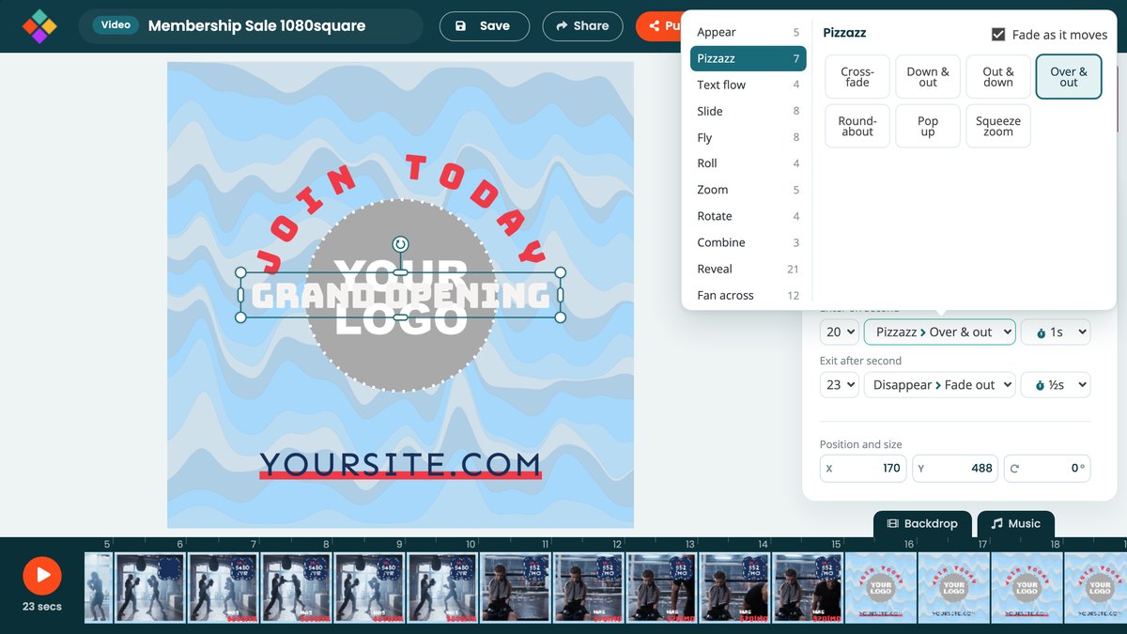Click the rotation angle field
Viewport: 1127px width, 634px height.
point(1047,468)
